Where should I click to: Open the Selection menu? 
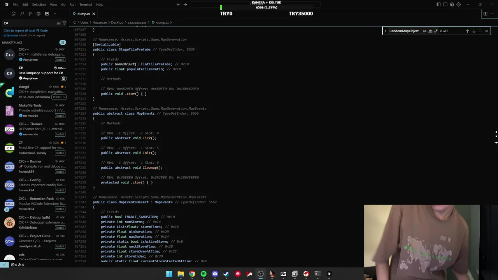coord(39,4)
